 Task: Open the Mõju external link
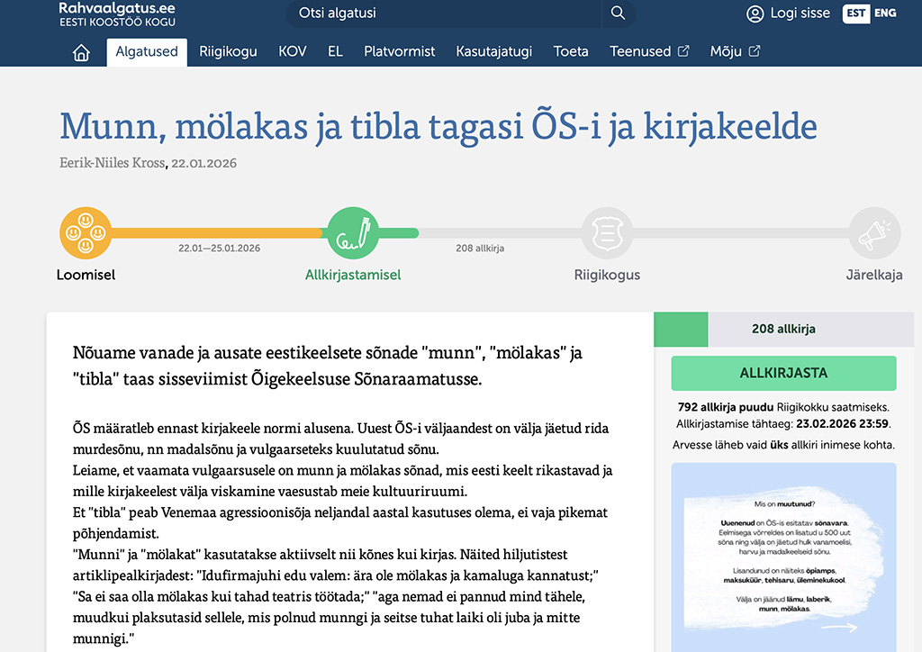735,51
